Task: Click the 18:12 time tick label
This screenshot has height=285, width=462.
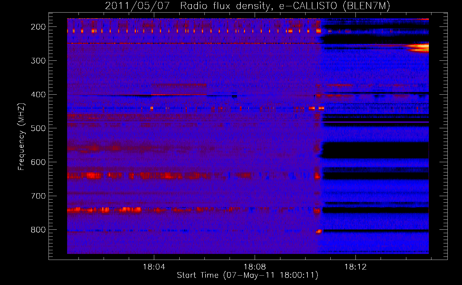Action: pyautogui.click(x=355, y=267)
